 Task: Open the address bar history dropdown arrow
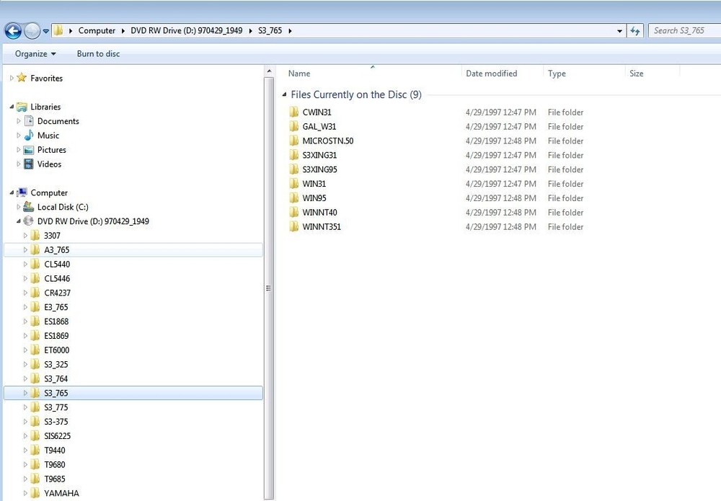[x=620, y=31]
